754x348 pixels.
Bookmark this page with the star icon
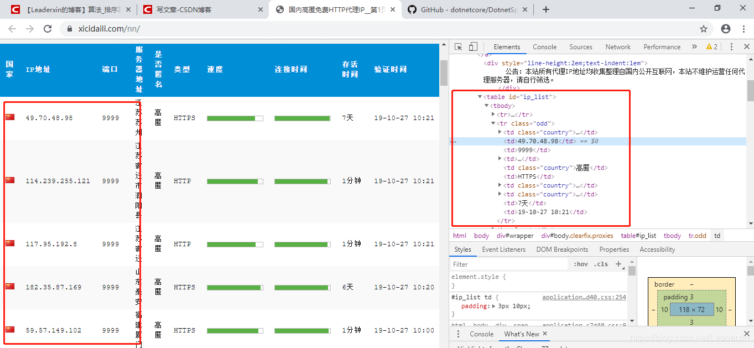click(704, 29)
